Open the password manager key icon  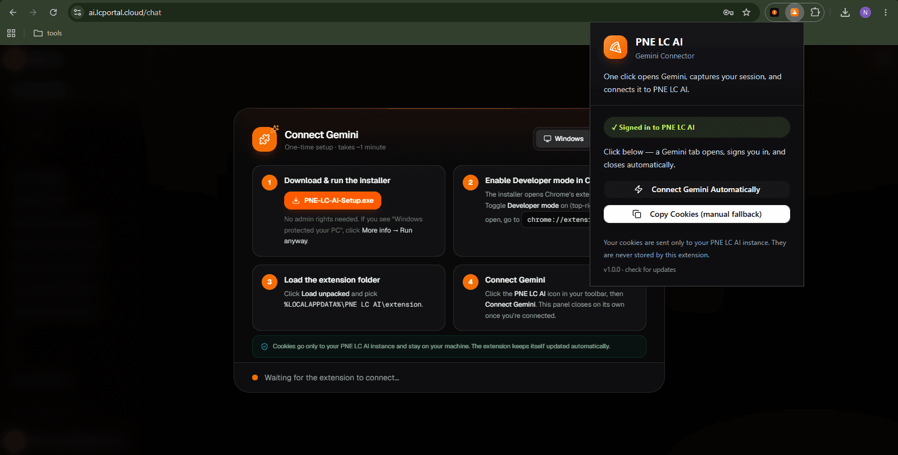coord(728,12)
